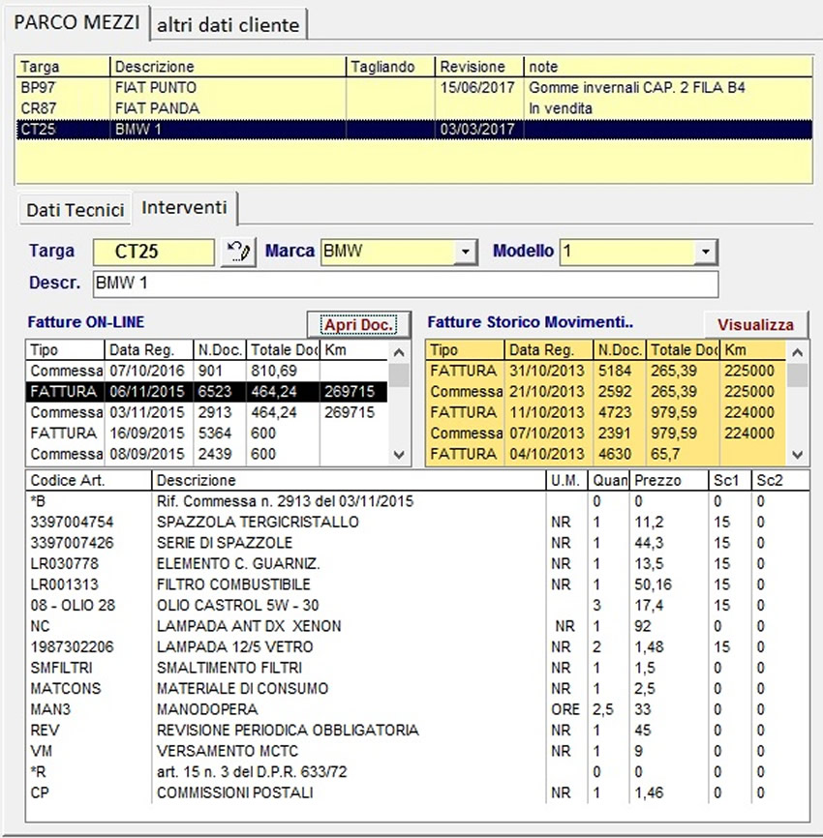823x838 pixels.
Task: Click Data Reg. header in Fatture ON-LINE
Action: click(x=149, y=350)
